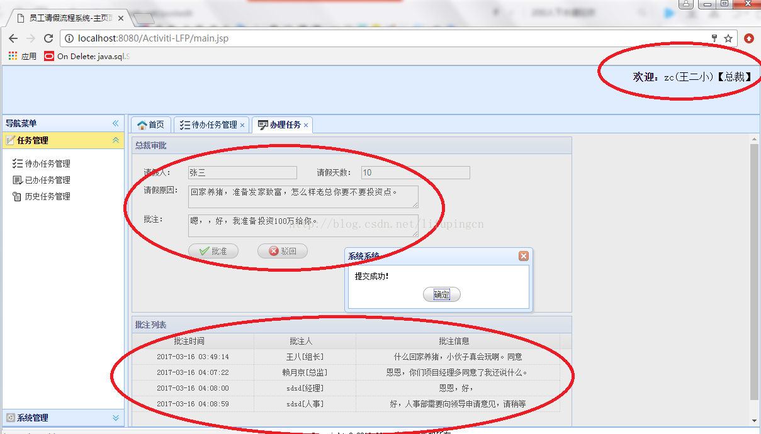
Task: Open the Apps grid bookmark icon
Action: point(13,56)
